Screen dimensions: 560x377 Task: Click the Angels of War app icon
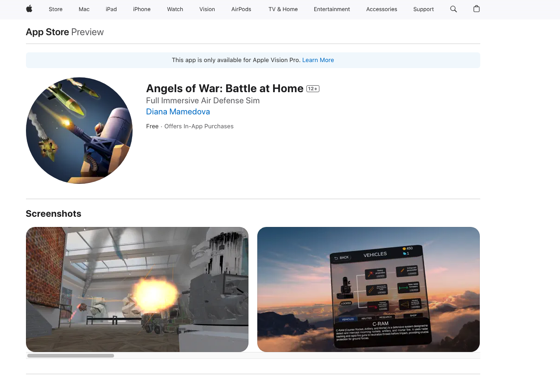coord(79,131)
